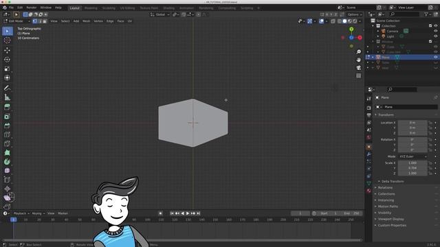This screenshot has width=440, height=247.
Task: Expand the Custom Properties panel
Action: click(x=391, y=226)
